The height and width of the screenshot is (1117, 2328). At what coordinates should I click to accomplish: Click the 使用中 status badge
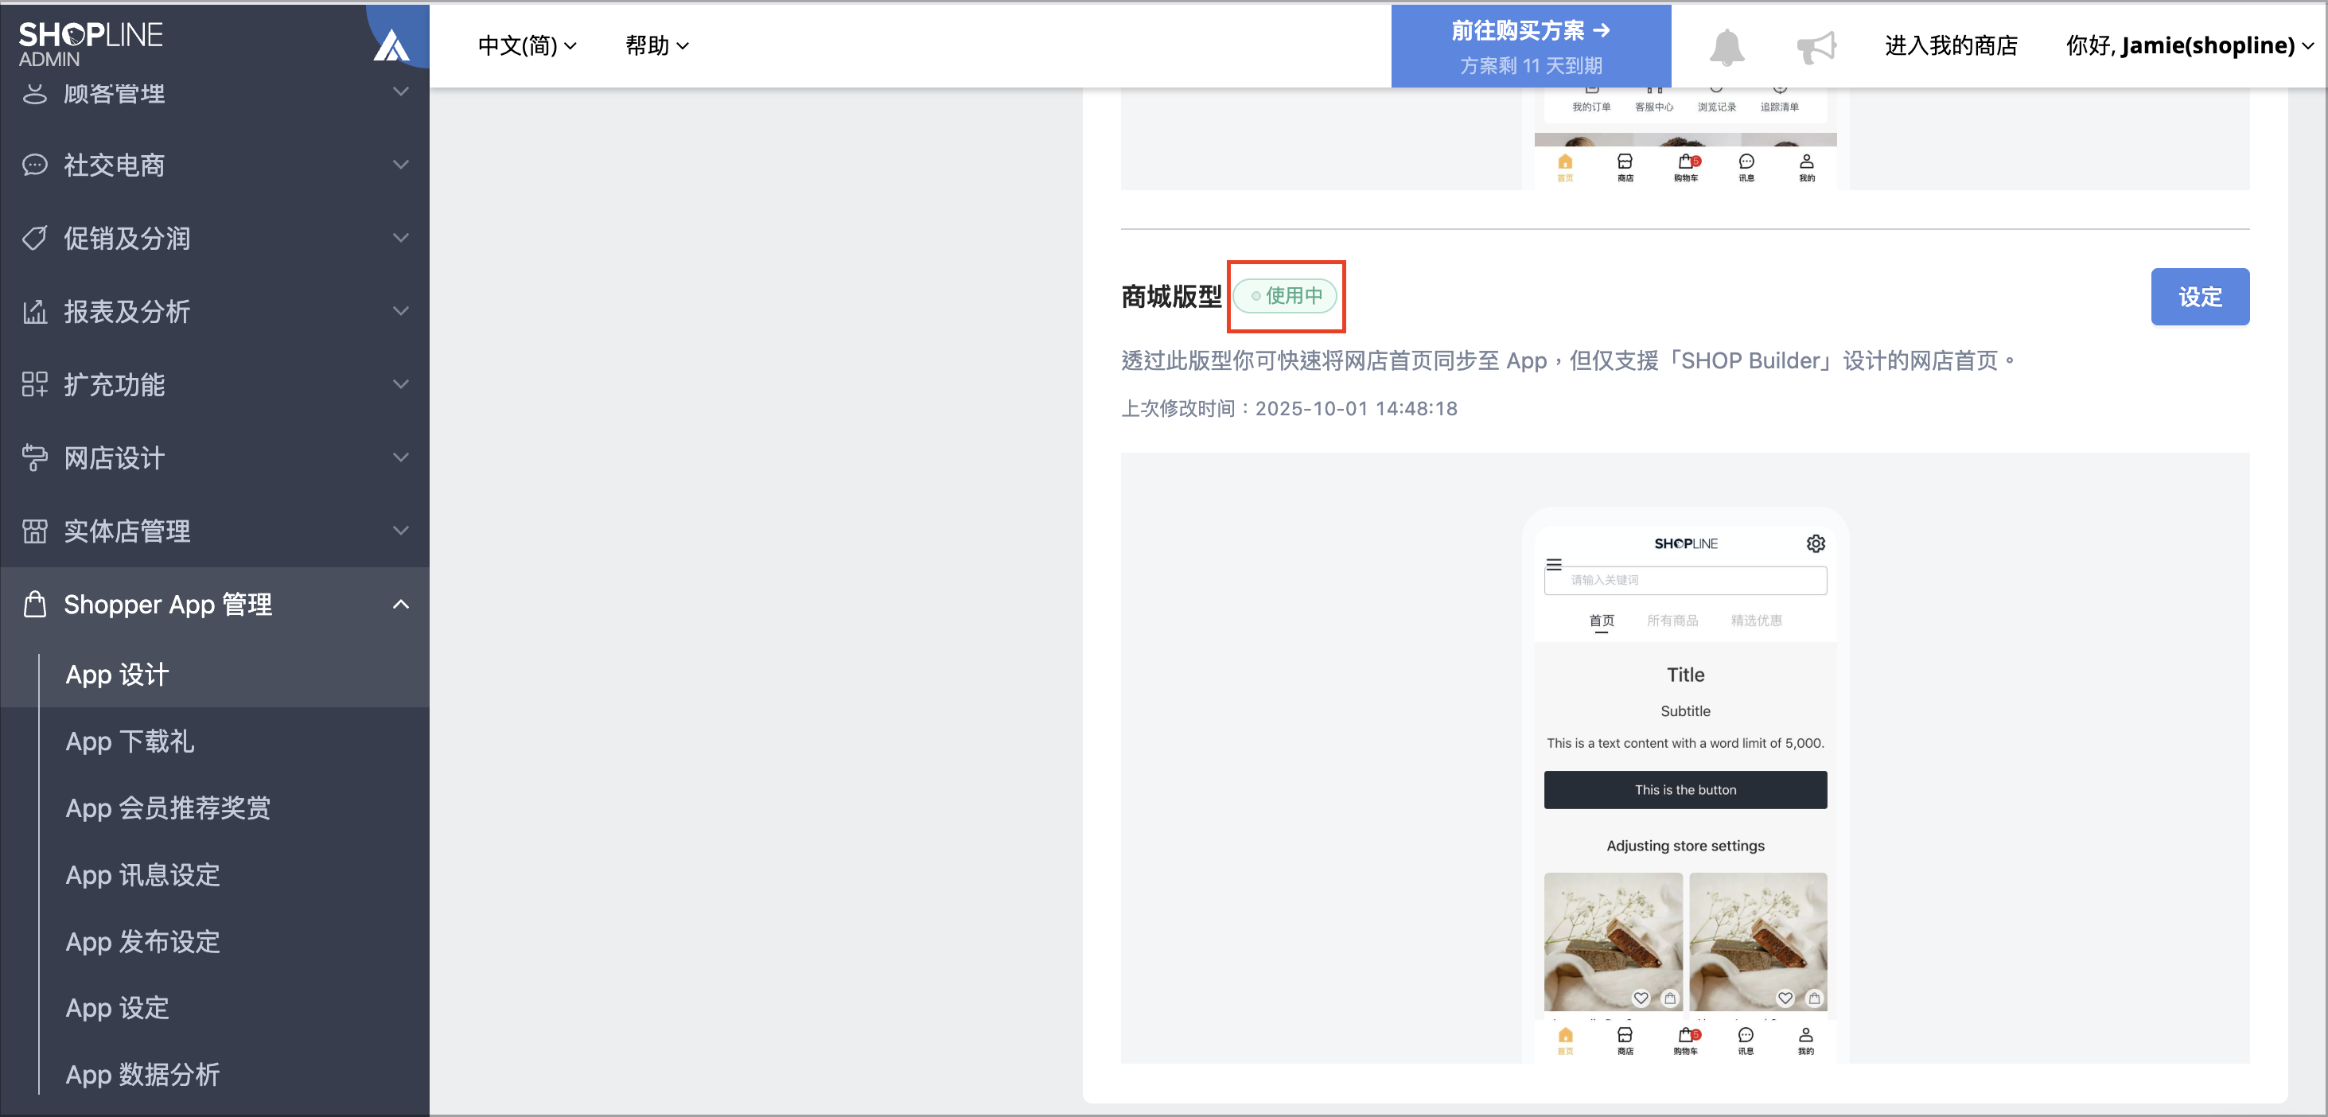click(x=1285, y=297)
